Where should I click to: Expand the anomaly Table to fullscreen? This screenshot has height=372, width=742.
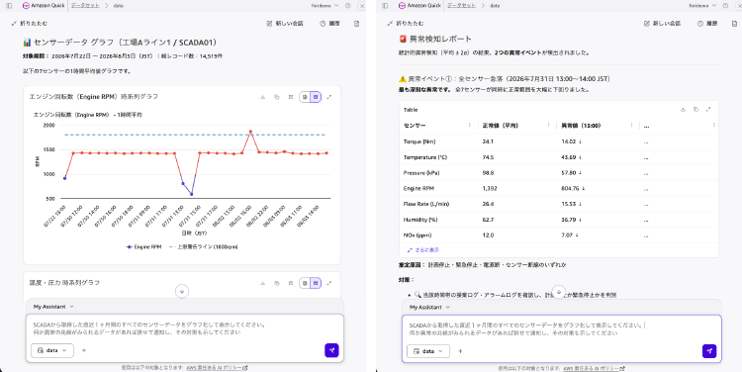(708, 110)
